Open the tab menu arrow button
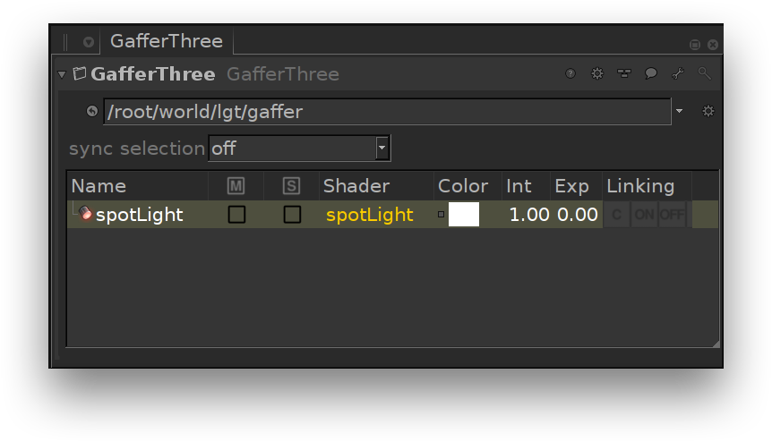Screen dimensions: 772x442 click(89, 42)
